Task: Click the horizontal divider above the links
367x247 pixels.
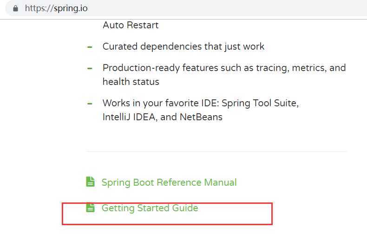Action: [x=216, y=151]
